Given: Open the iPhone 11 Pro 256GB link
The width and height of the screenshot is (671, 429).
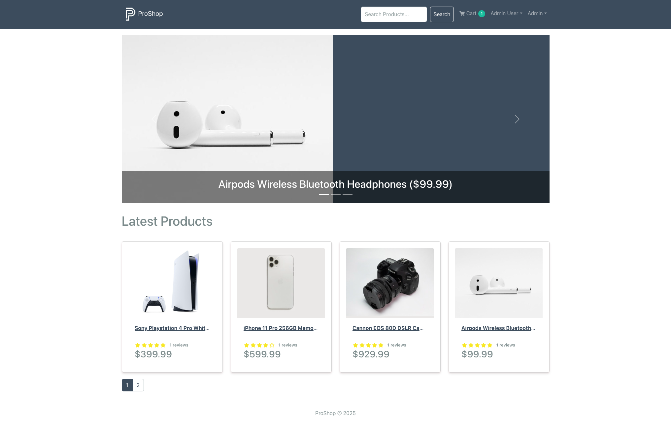Looking at the screenshot, I should 281,328.
